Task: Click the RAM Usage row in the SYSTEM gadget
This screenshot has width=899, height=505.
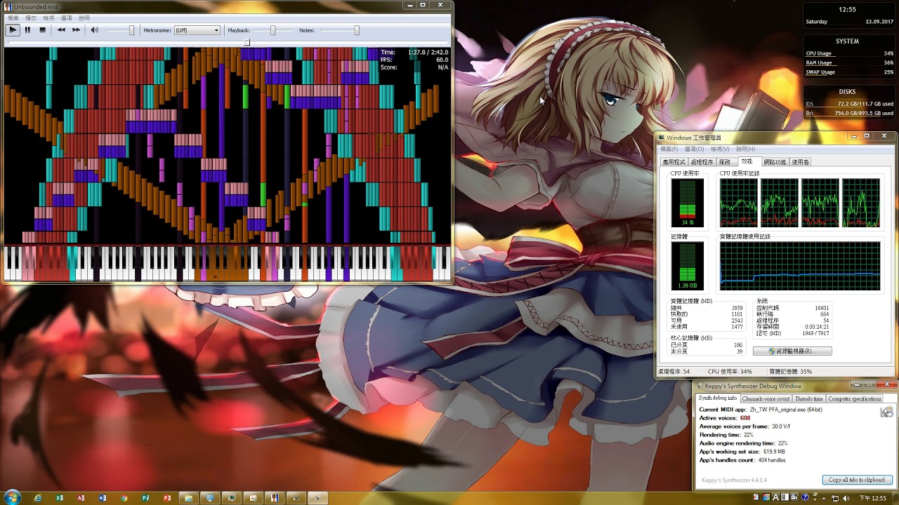Action: [x=850, y=63]
